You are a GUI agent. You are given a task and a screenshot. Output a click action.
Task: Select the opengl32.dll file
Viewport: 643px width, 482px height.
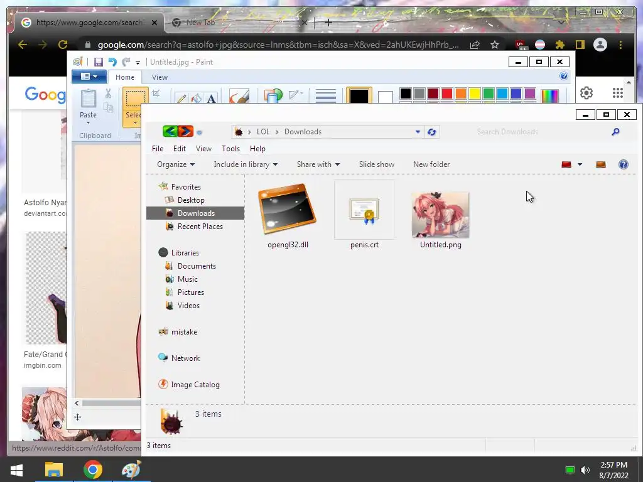(288, 216)
